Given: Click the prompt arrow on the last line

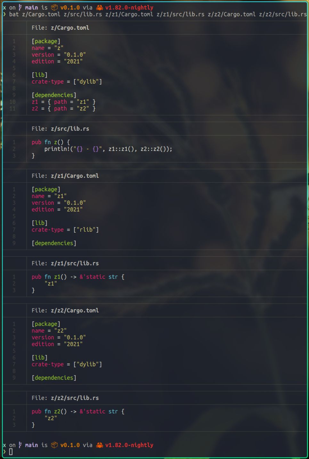Looking at the screenshot, I should (x=4, y=452).
